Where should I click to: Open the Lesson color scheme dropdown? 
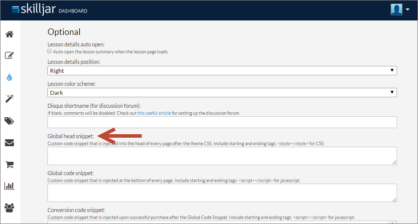pyautogui.click(x=222, y=93)
